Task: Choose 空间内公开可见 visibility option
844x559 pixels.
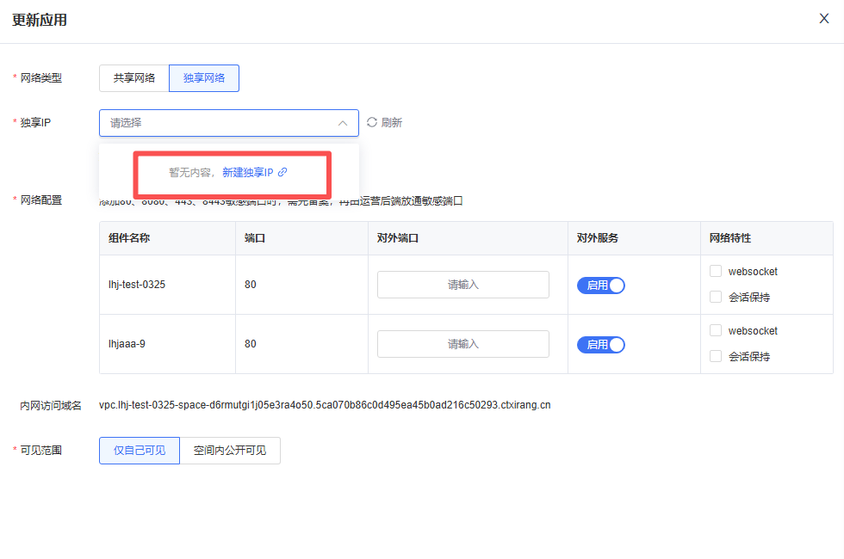Action: 230,451
